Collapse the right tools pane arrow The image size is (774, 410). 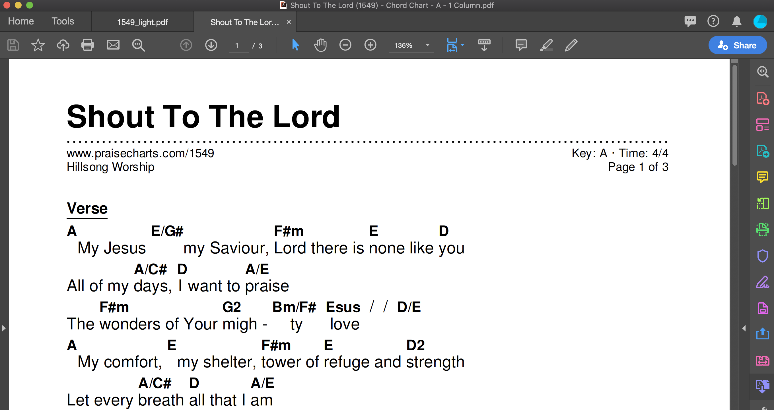click(744, 328)
